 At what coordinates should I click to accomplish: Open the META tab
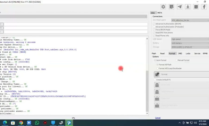(160, 13)
